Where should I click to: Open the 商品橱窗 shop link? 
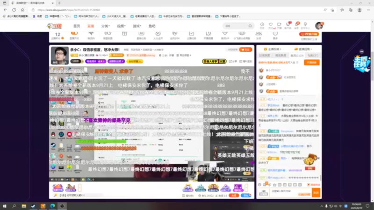(184, 55)
